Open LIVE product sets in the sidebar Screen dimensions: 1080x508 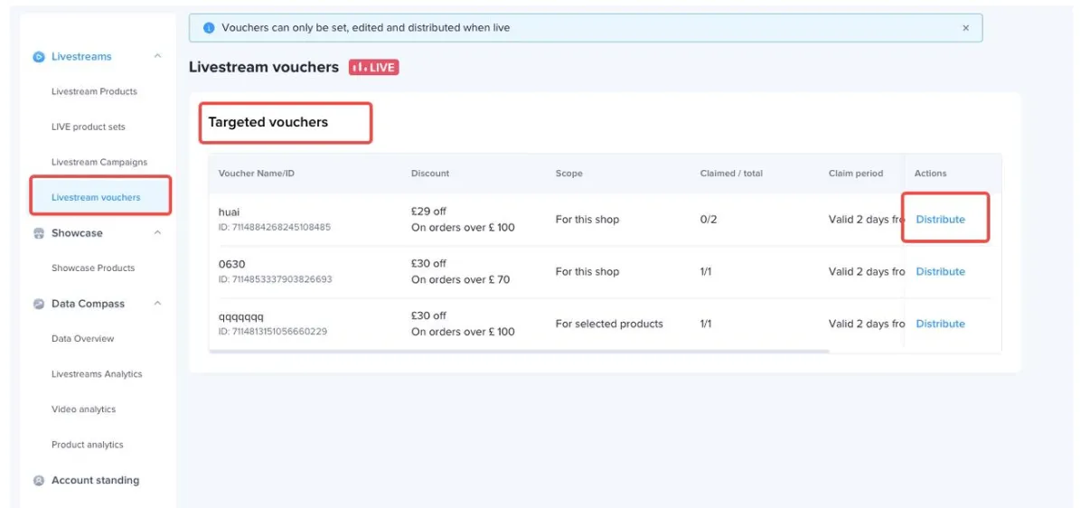point(89,127)
